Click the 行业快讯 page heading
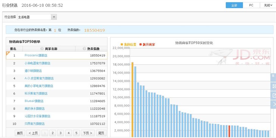The image size is (276, 138). [10, 5]
